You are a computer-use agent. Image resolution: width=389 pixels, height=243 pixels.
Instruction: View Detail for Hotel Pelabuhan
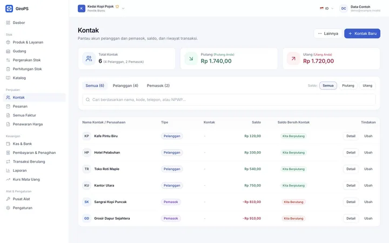pyautogui.click(x=351, y=152)
